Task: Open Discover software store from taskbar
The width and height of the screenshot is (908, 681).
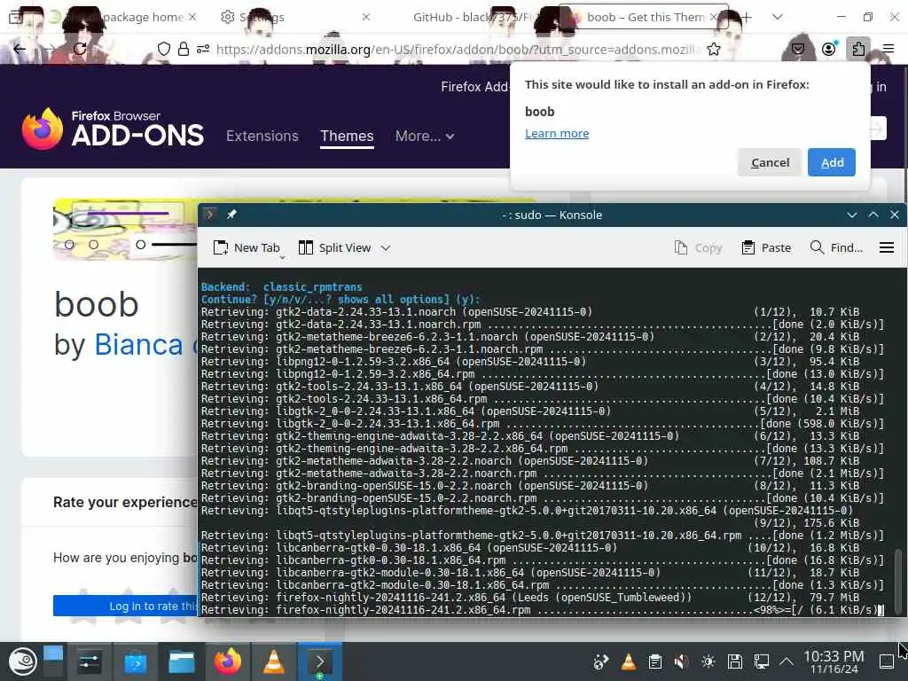Action: (136, 661)
